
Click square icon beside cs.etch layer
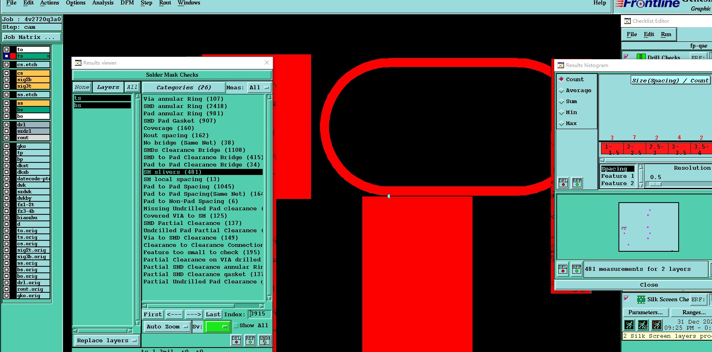pyautogui.click(x=7, y=65)
